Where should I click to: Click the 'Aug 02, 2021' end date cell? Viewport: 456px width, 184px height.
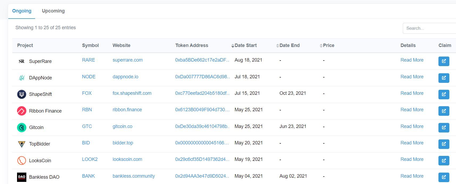coord(293,176)
